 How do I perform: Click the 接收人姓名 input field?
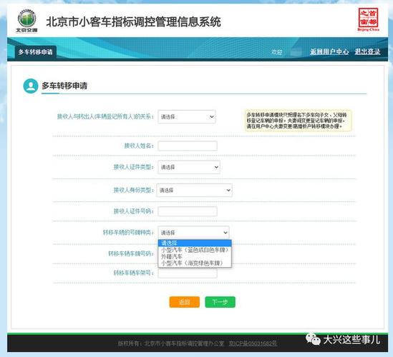click(188, 146)
